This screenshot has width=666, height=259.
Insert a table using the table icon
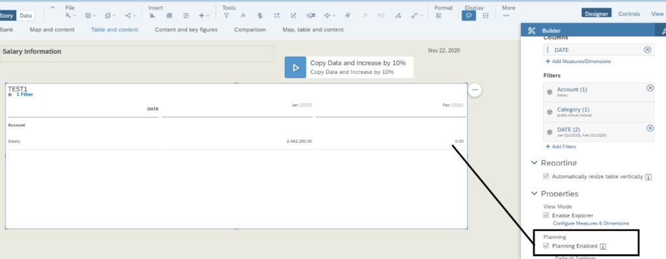(170, 16)
